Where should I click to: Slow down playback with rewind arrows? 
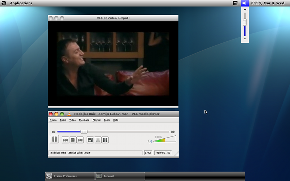(x=53, y=132)
